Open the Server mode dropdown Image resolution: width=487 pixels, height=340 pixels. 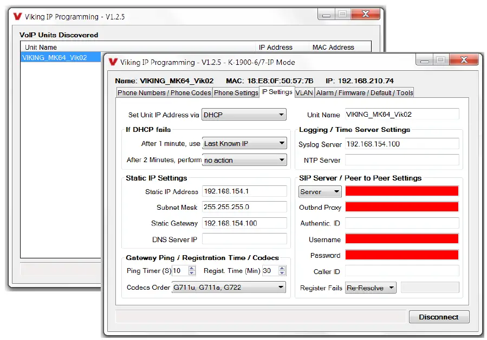click(320, 191)
